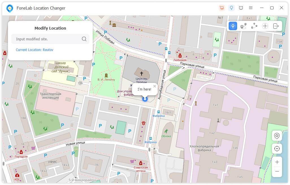The height and width of the screenshot is (185, 290).
Task: Click building label '15А'
Action: [279, 41]
